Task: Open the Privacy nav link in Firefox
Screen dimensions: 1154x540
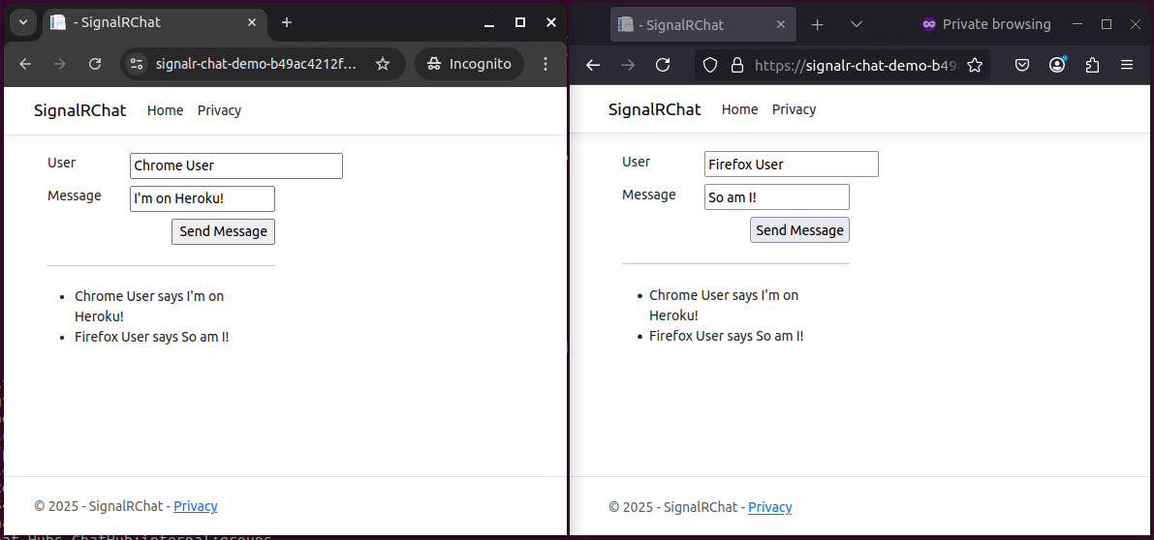Action: click(x=795, y=109)
